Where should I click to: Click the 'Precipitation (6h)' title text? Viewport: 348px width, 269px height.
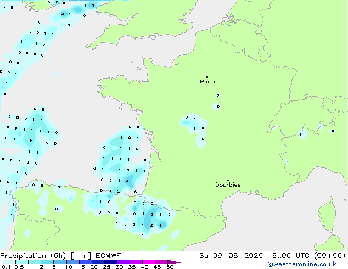point(33,256)
